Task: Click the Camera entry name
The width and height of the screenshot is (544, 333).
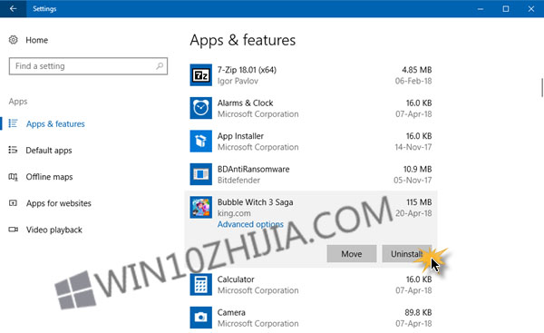Action: click(231, 312)
